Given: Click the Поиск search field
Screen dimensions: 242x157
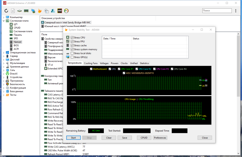Looking at the screenshot, I should [x=217, y=11].
